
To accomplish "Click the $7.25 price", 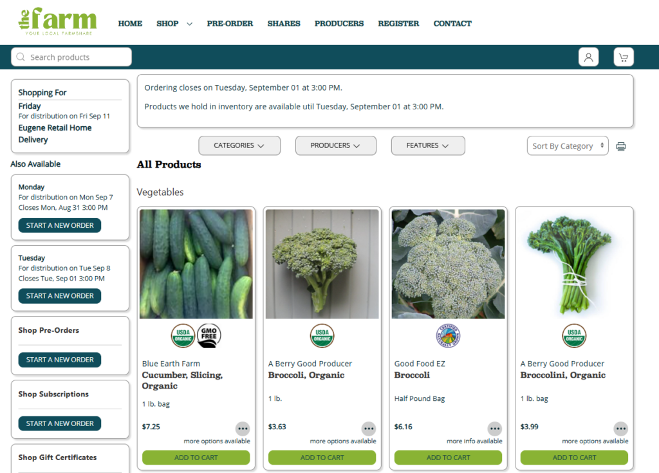I will point(151,427).
